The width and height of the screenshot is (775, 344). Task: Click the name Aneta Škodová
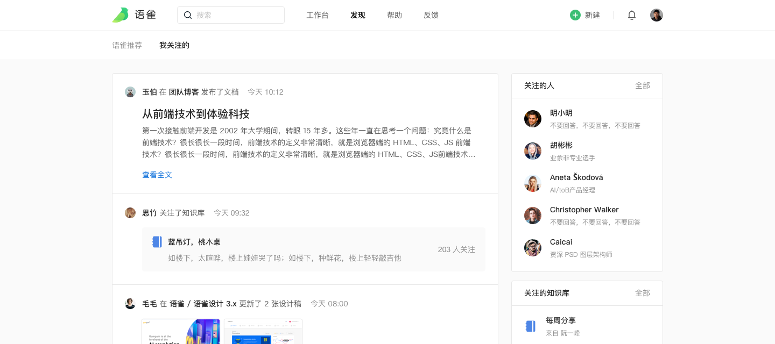click(x=576, y=177)
